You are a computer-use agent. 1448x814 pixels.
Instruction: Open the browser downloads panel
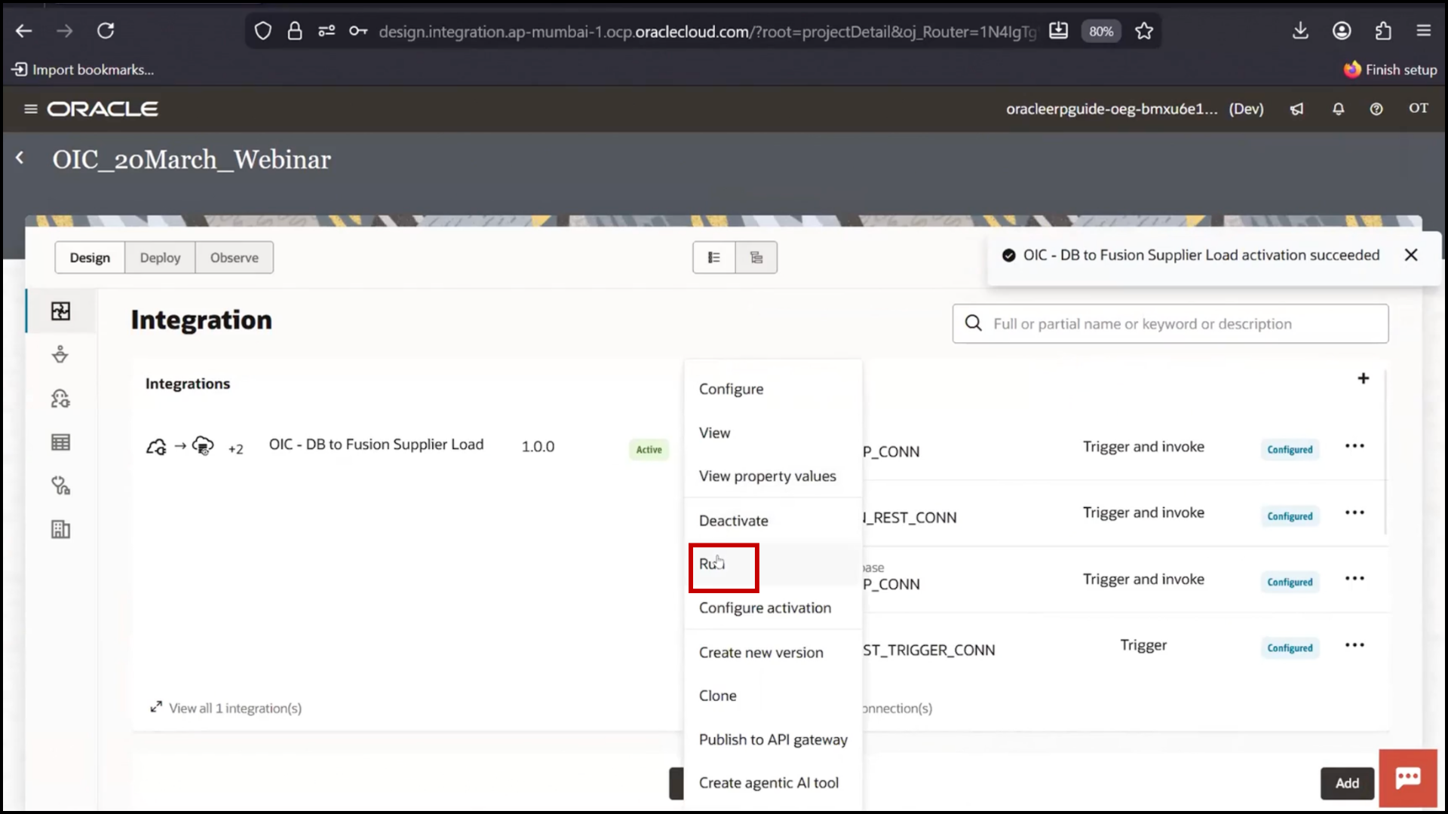click(1300, 31)
